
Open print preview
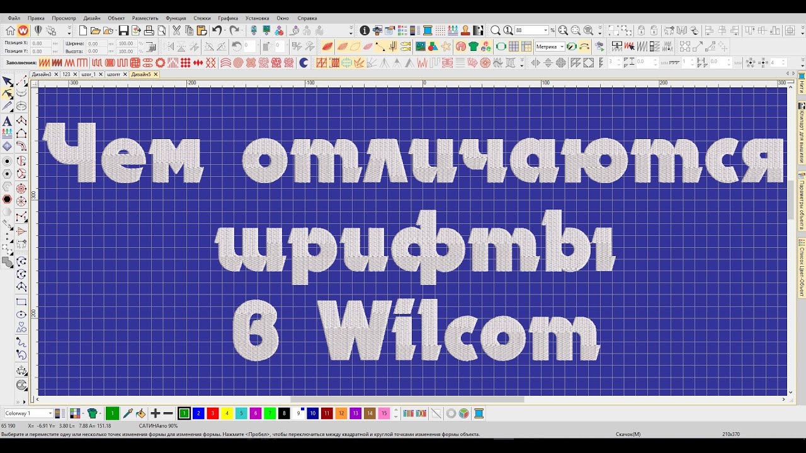(x=162, y=30)
